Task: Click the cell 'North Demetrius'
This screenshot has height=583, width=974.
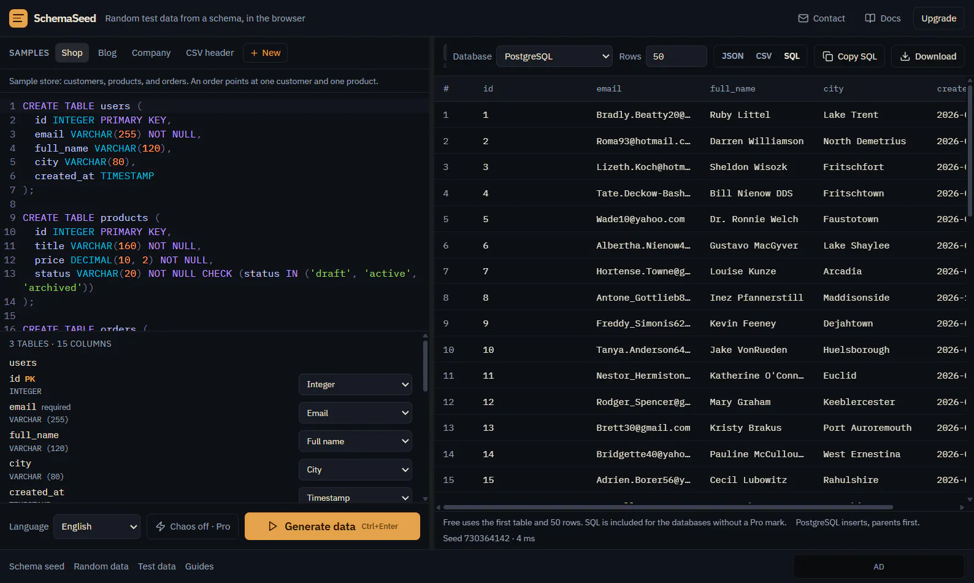Action: click(864, 141)
